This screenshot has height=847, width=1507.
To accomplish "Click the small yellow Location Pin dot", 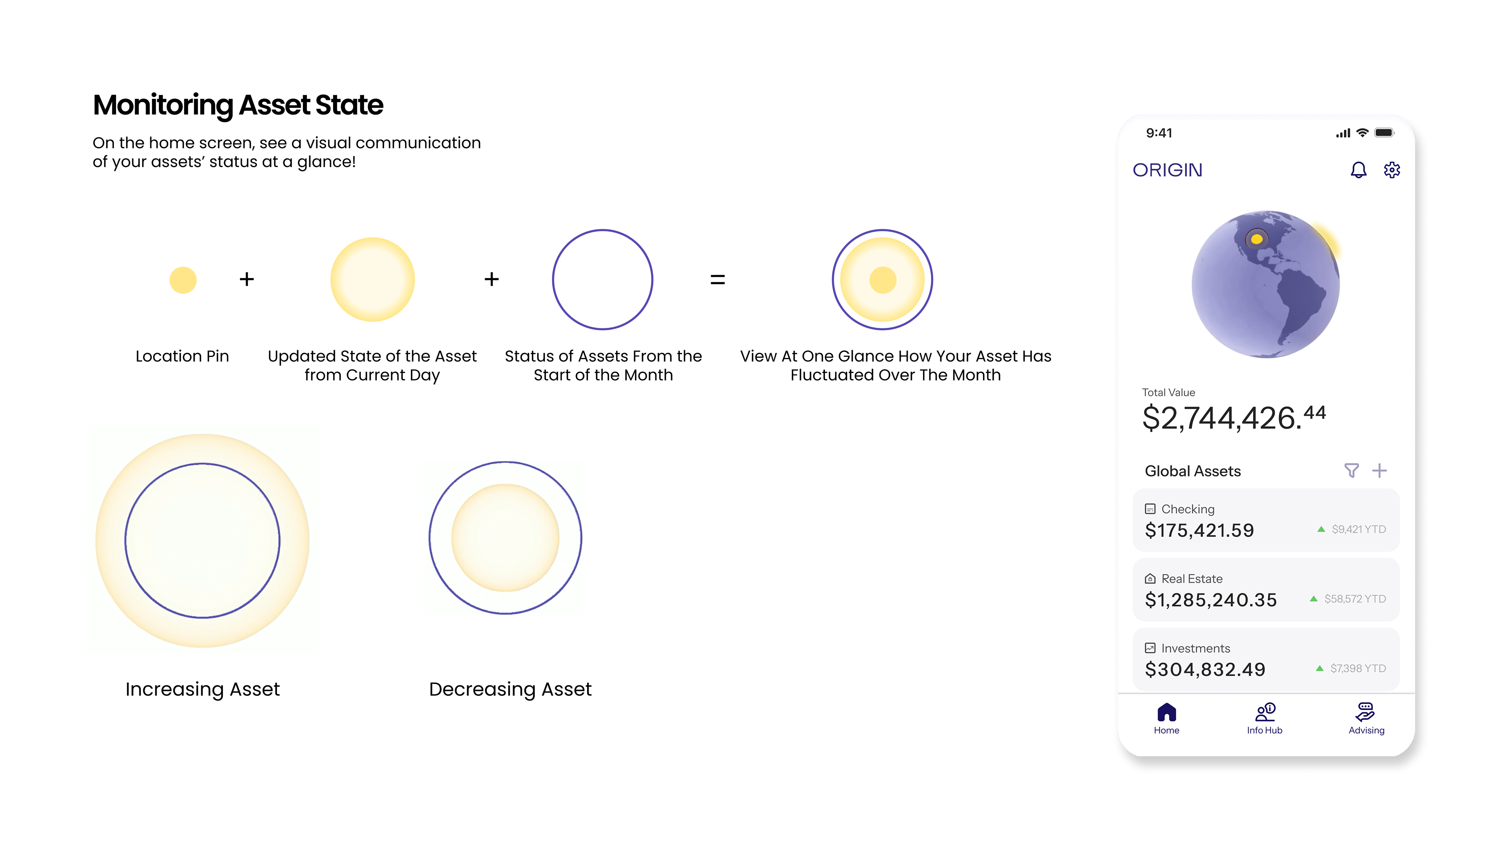I will point(182,280).
